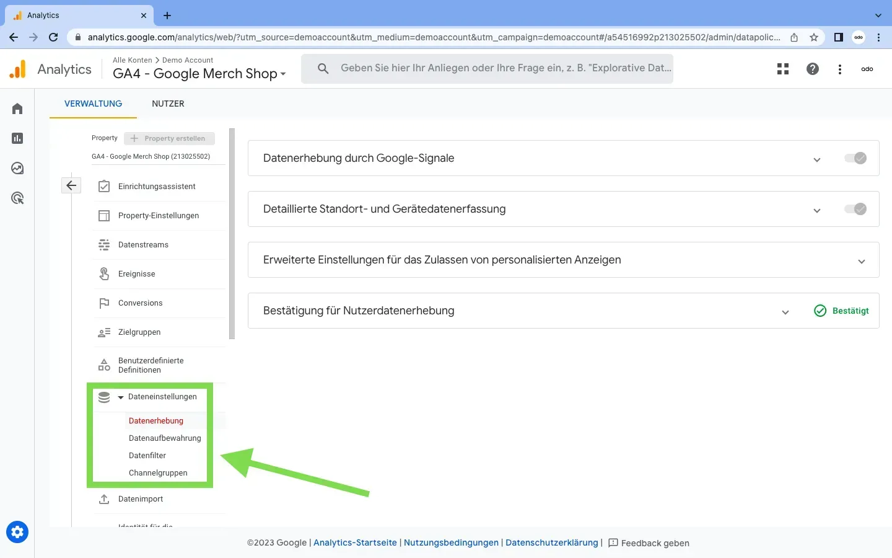Image resolution: width=892 pixels, height=558 pixels.
Task: Reload the page in browser
Action: point(53,37)
